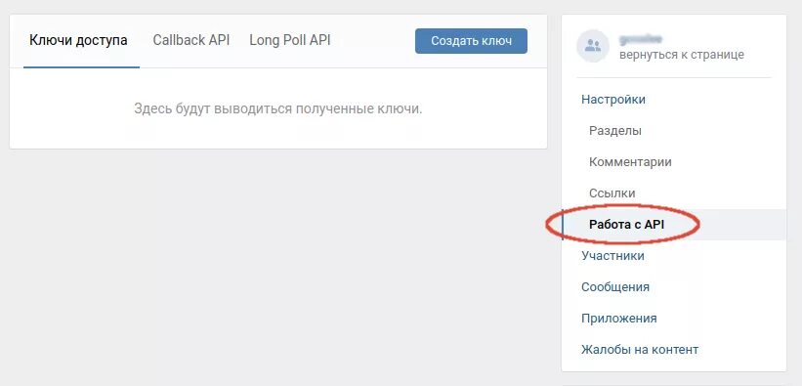Click the community avatar icon
This screenshot has height=386, width=802.
593,46
